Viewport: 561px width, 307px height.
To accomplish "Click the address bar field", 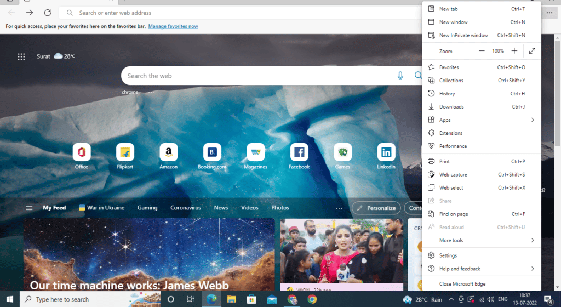I will (x=240, y=13).
